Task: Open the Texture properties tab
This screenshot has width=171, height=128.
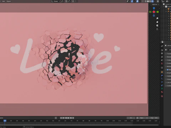Action: 162,96
